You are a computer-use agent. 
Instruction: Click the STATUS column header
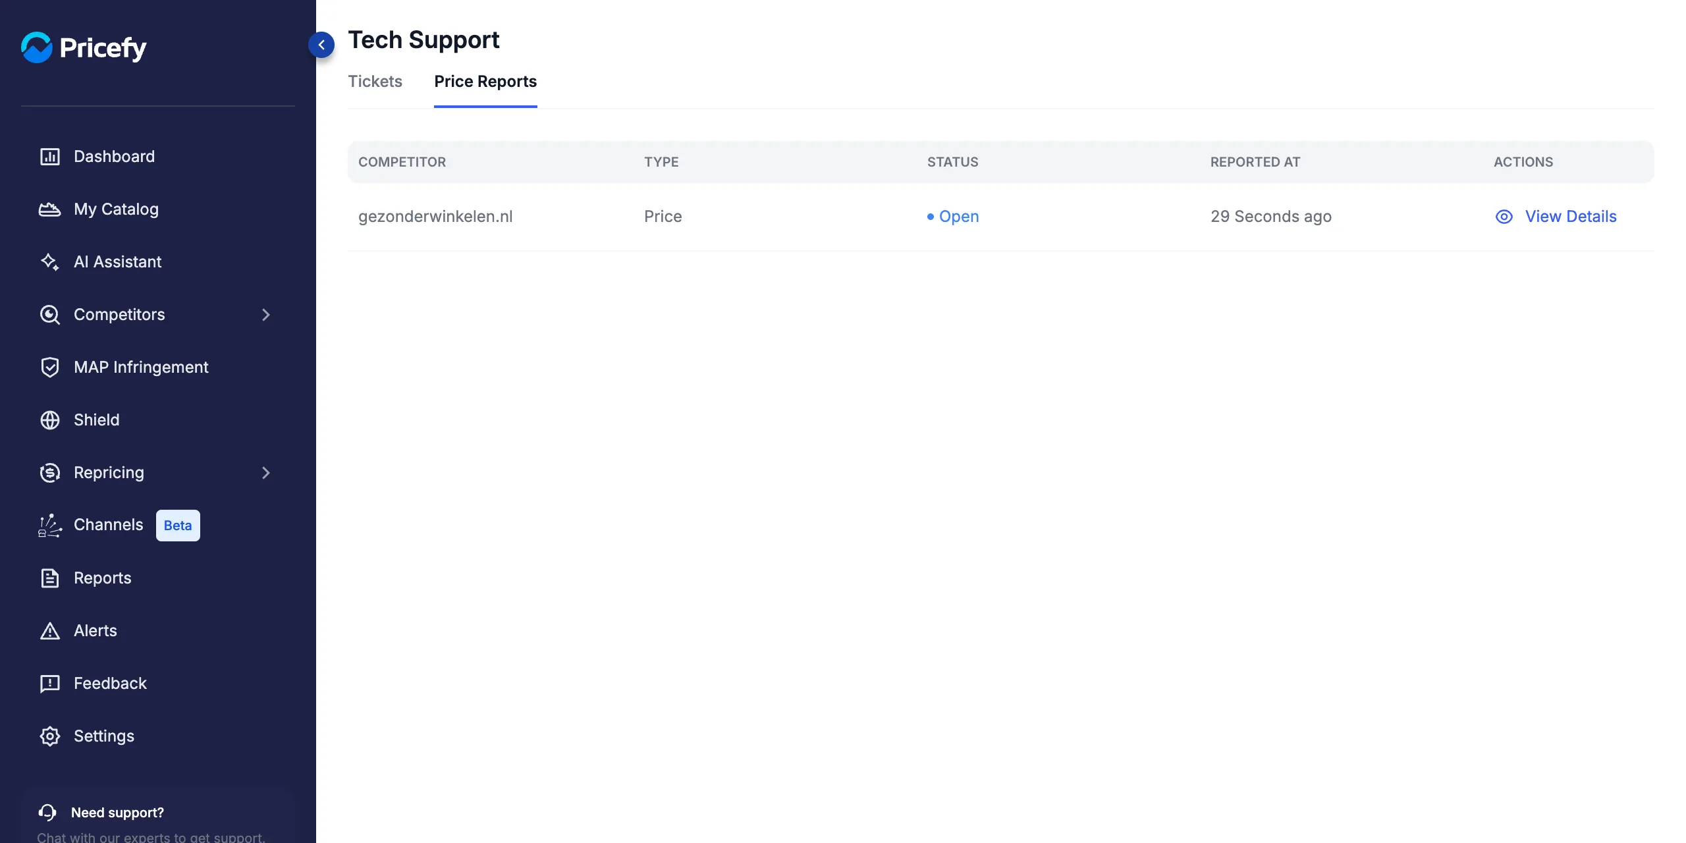(952, 162)
